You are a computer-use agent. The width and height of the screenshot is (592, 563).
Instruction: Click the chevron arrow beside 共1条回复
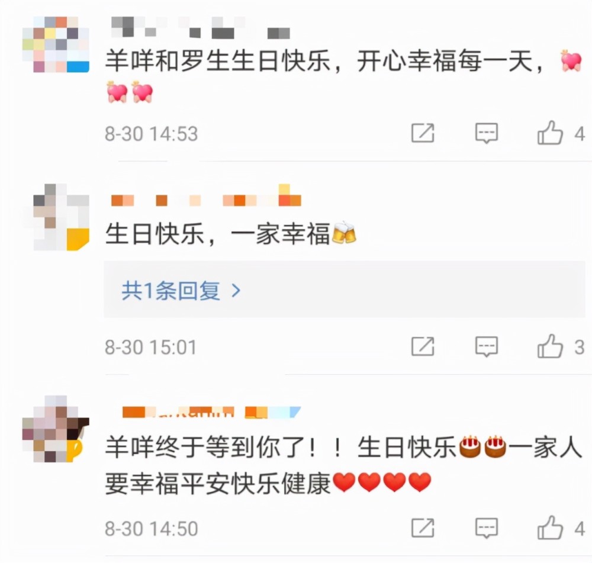(236, 290)
